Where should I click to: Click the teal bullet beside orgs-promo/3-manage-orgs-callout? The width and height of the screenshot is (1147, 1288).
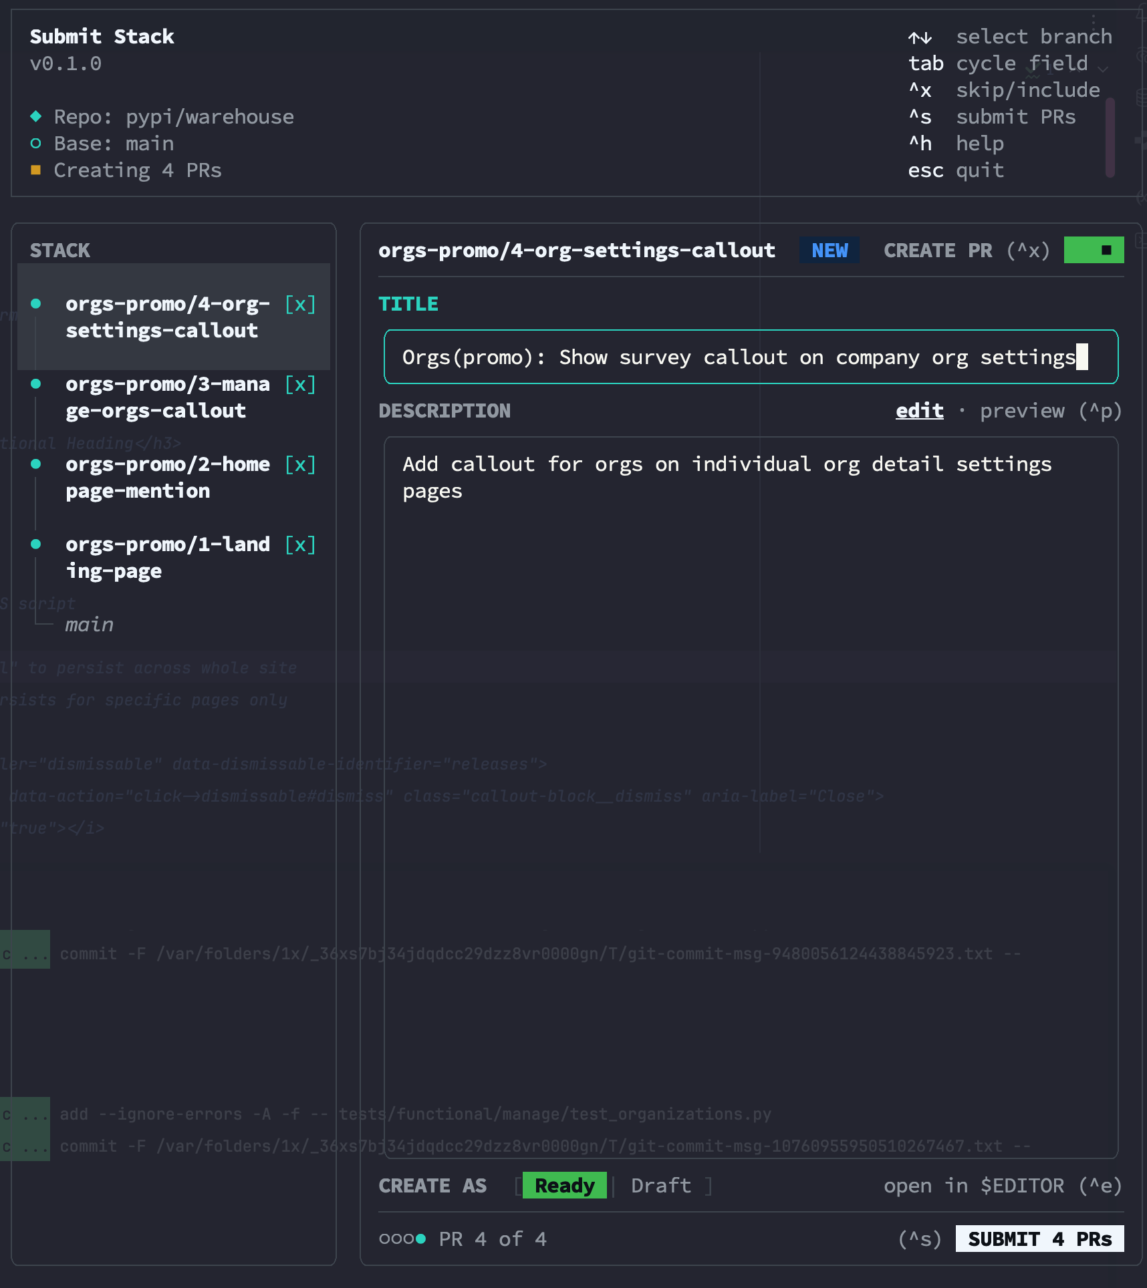pyautogui.click(x=36, y=384)
